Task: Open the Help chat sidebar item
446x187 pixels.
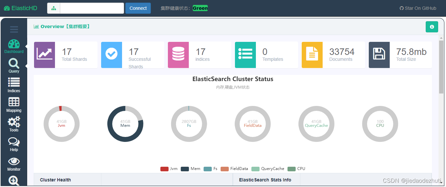Action: pyautogui.click(x=14, y=144)
